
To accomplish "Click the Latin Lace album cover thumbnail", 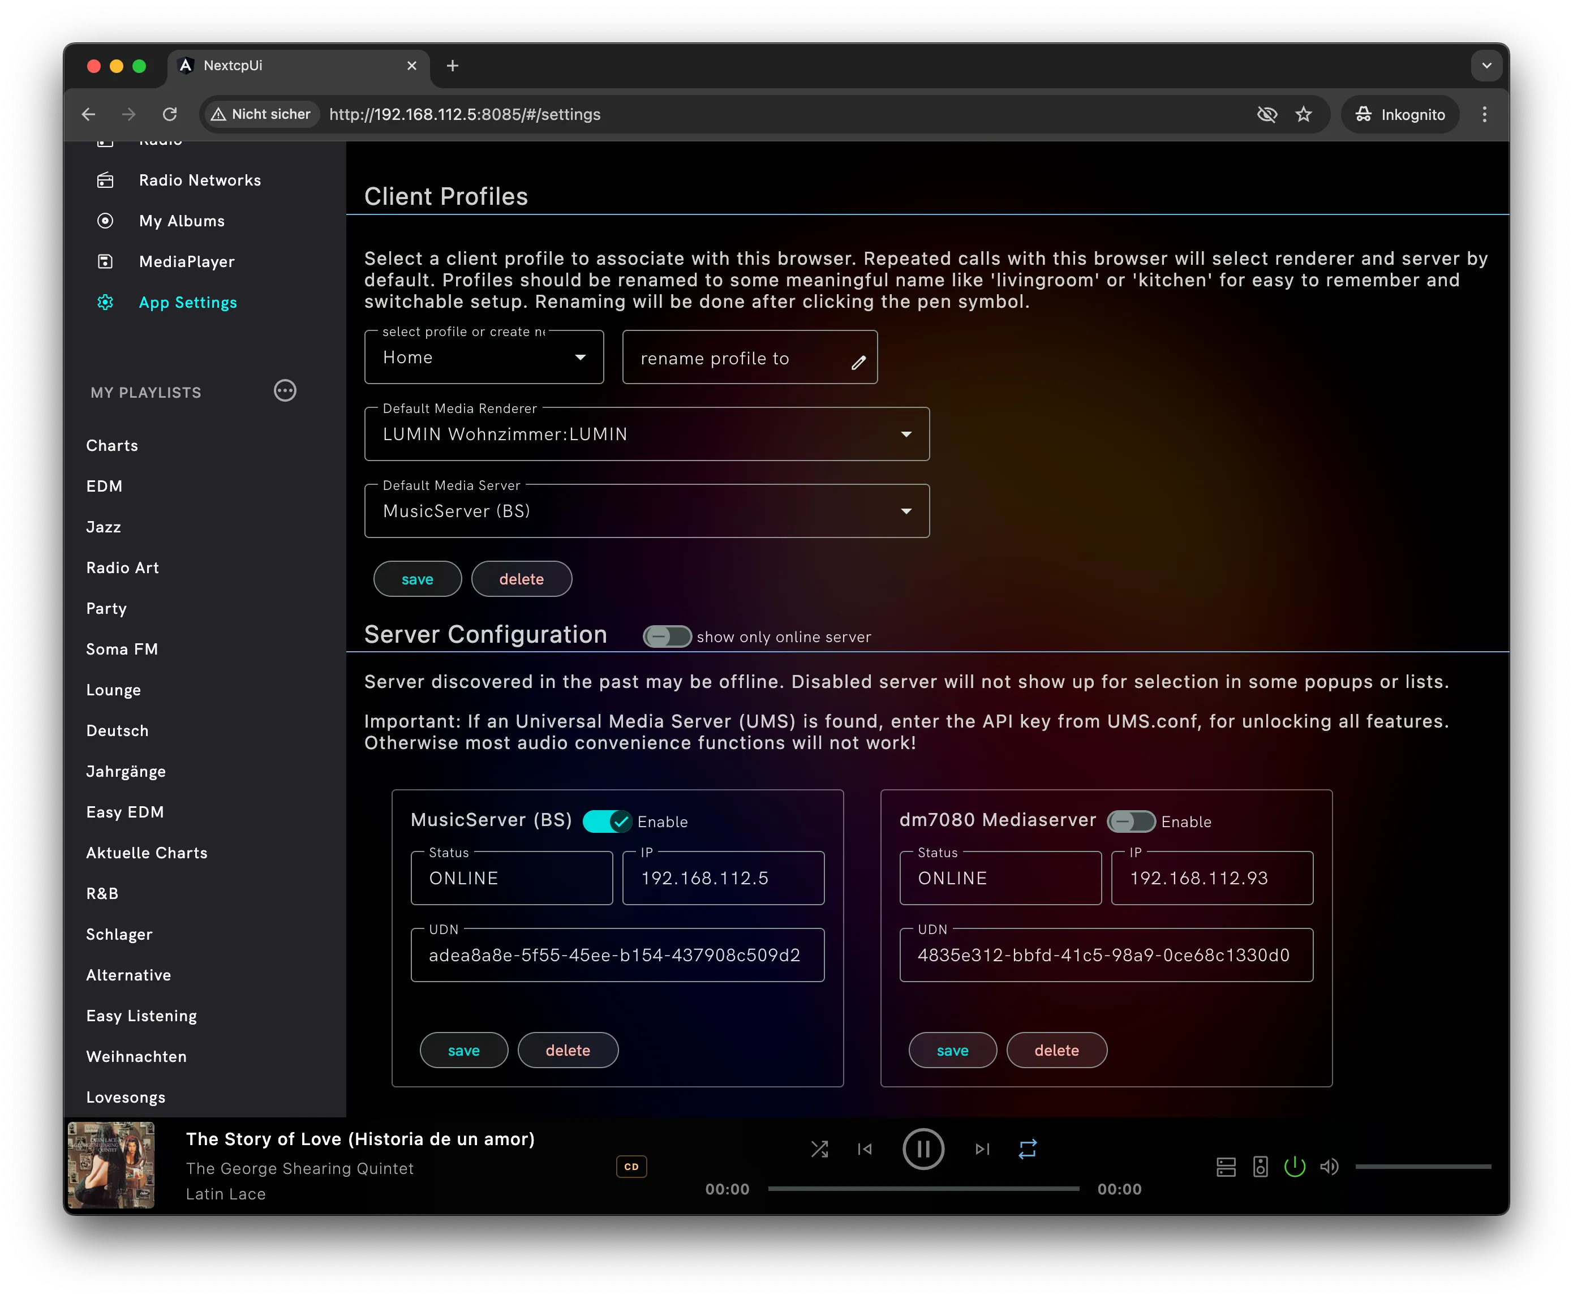I will pyautogui.click(x=111, y=1166).
